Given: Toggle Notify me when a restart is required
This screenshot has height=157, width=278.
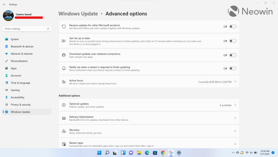Looking at the screenshot, I should coord(233,69).
